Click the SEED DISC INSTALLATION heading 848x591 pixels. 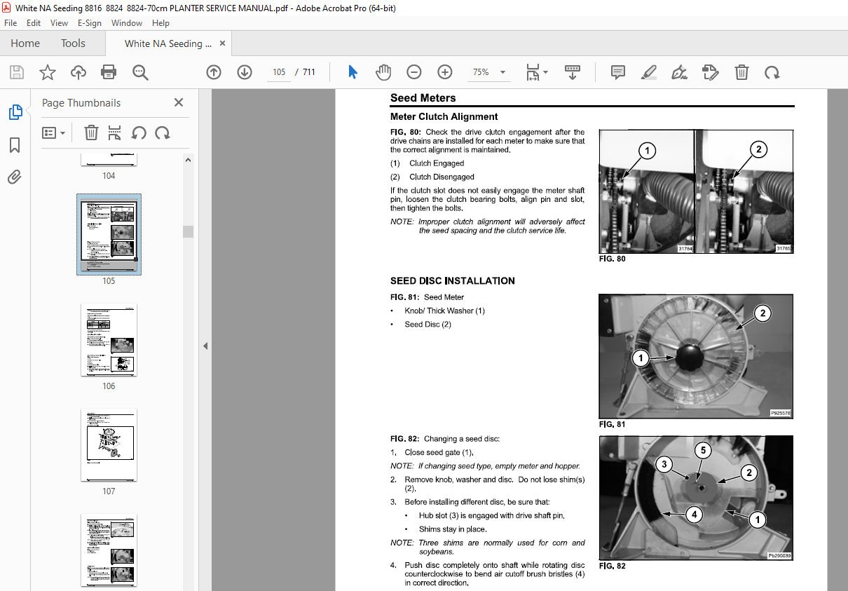point(453,281)
